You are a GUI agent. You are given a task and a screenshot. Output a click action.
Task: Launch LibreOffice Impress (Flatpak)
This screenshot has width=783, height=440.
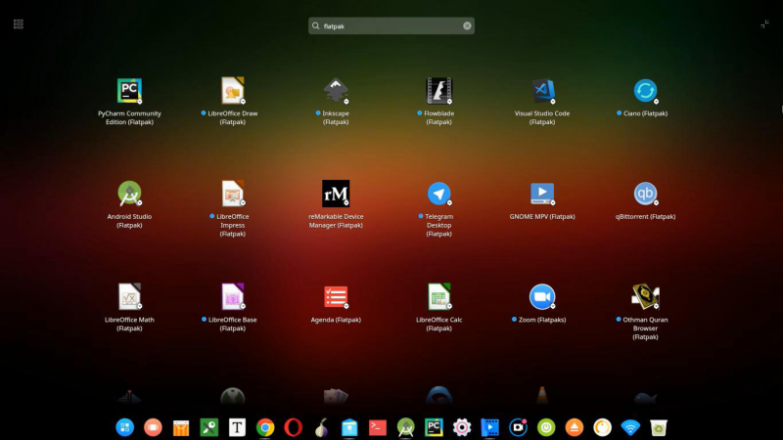pyautogui.click(x=233, y=194)
